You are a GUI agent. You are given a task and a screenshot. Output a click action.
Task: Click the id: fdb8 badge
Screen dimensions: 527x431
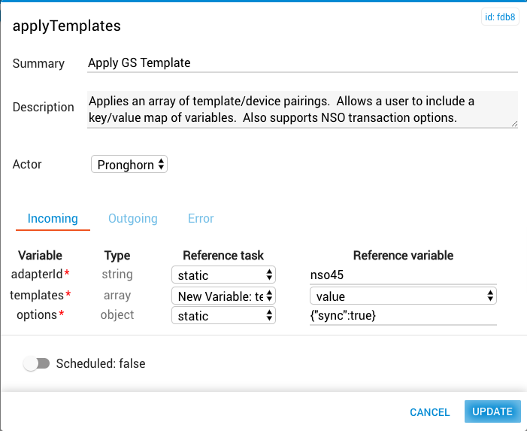coord(500,17)
